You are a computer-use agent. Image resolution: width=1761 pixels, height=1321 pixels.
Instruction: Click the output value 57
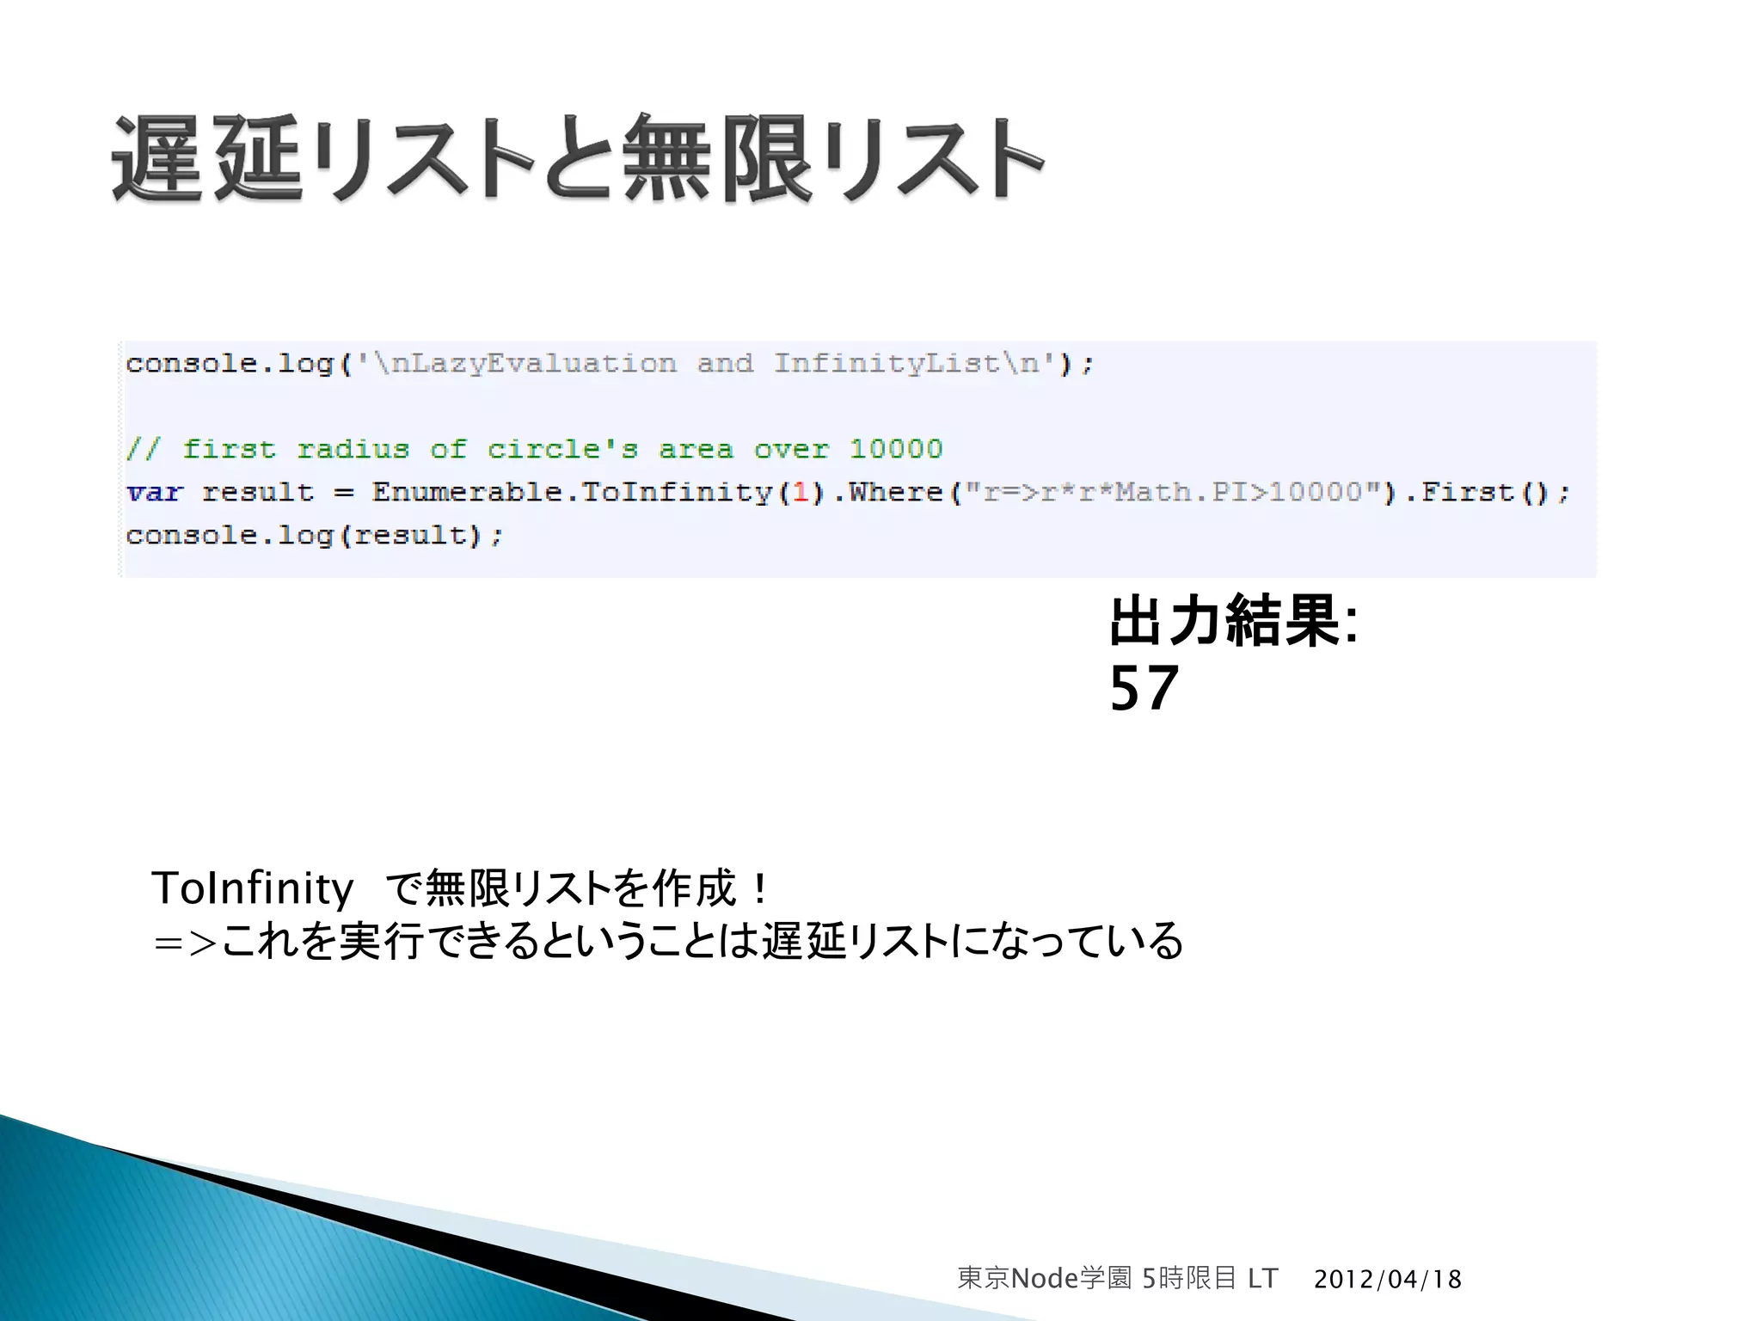coord(1144,688)
